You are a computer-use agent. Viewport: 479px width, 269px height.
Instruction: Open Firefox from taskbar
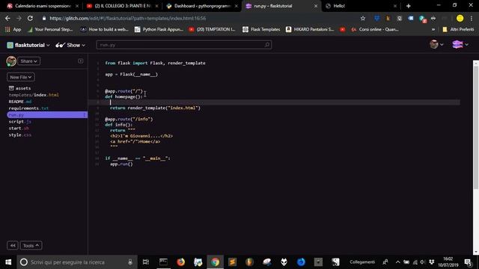tap(181, 262)
